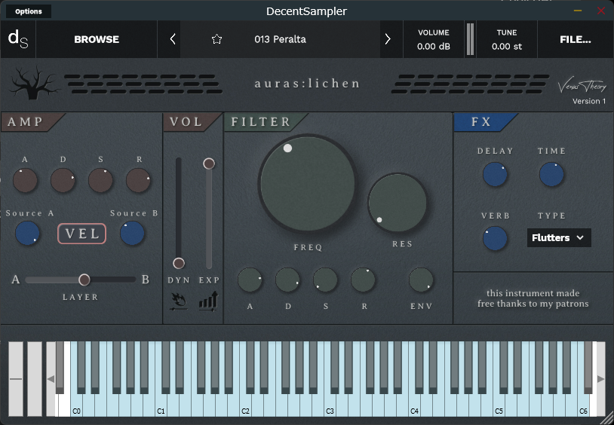
Task: Click the FILTER decay knob D
Action: (287, 280)
